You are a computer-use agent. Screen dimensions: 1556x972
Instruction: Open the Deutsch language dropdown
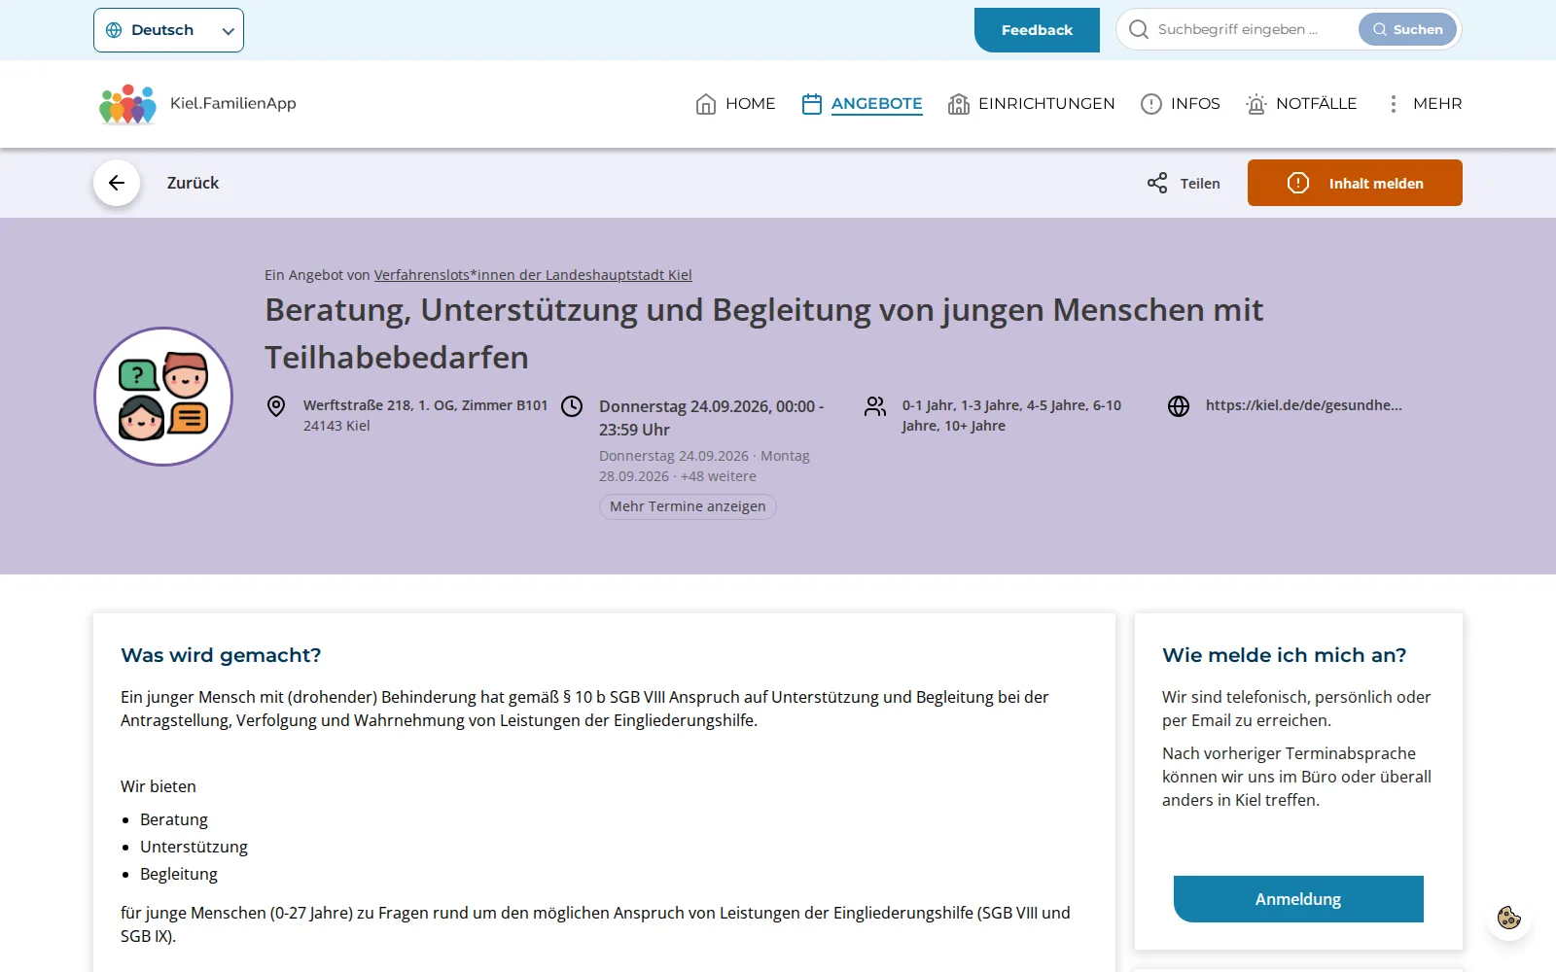(168, 30)
